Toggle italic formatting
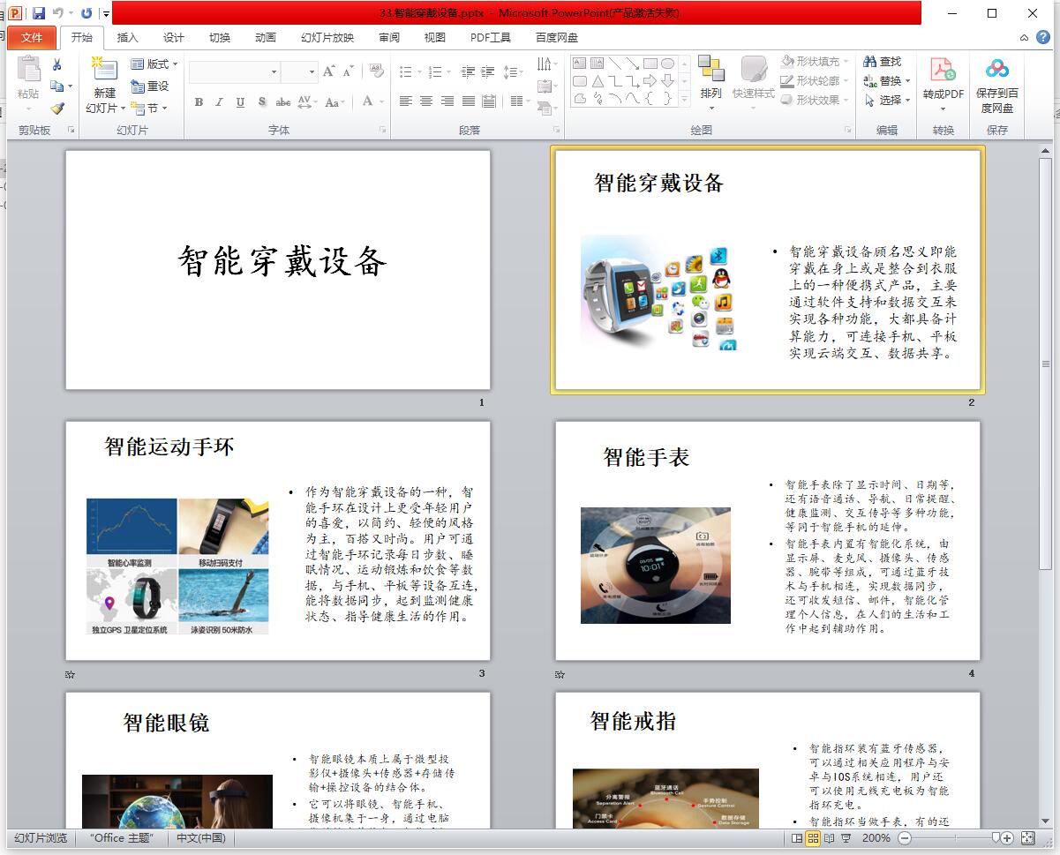The image size is (1060, 855). coord(219,102)
